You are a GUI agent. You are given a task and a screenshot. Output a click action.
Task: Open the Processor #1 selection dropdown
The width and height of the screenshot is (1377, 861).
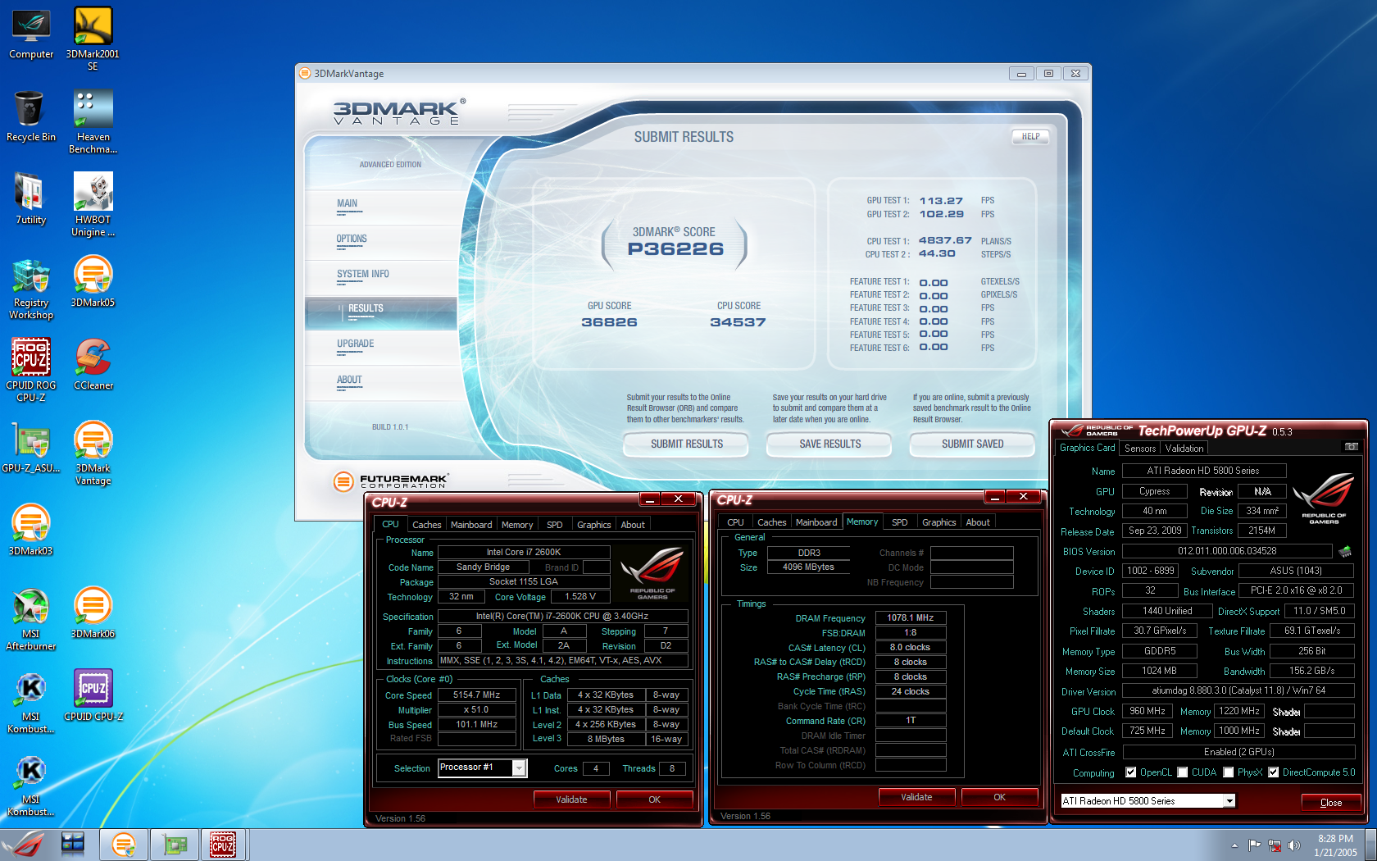[x=482, y=768]
